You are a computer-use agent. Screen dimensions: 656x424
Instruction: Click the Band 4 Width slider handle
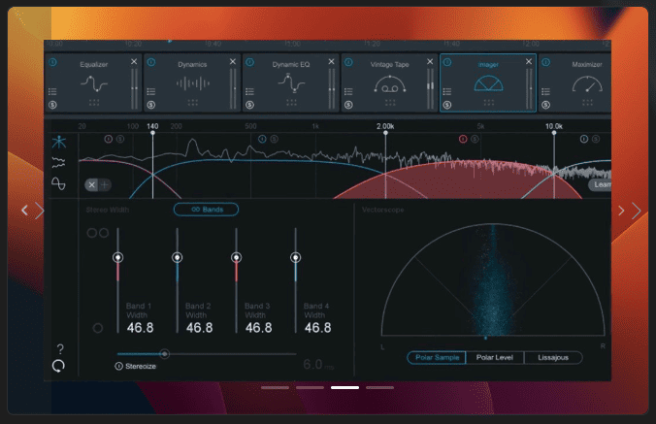pyautogui.click(x=296, y=257)
